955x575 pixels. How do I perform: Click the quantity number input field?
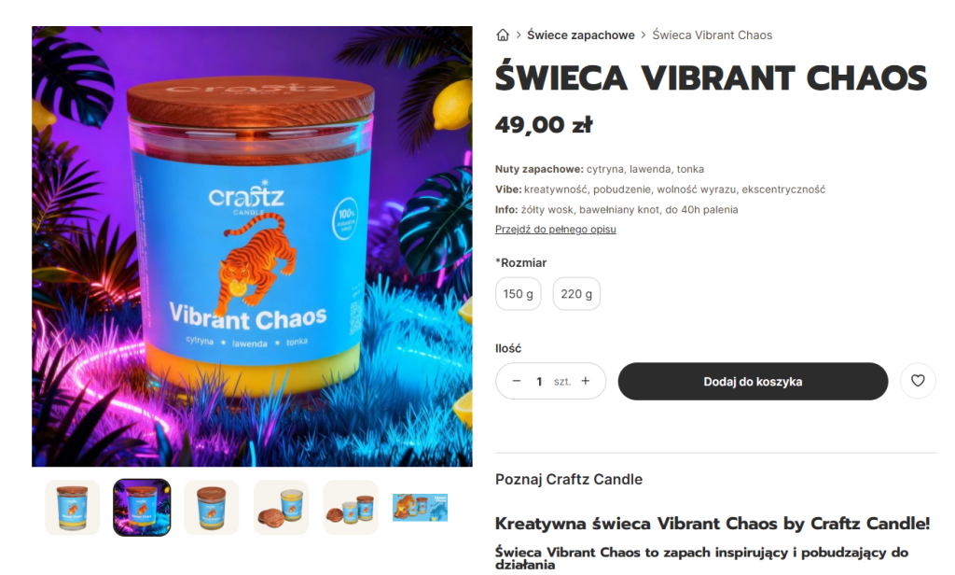tap(539, 382)
